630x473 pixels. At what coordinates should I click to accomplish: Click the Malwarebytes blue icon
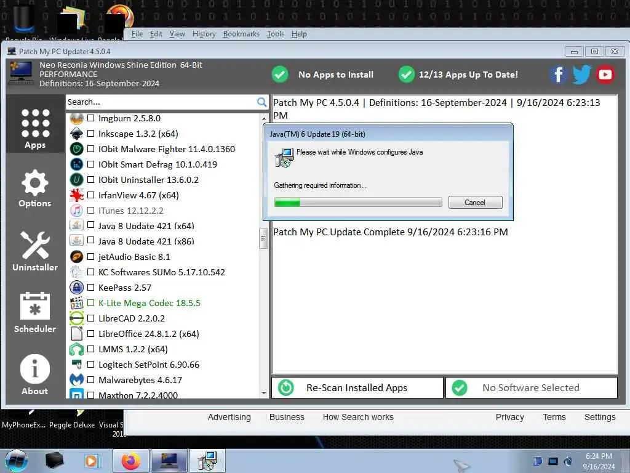76,379
